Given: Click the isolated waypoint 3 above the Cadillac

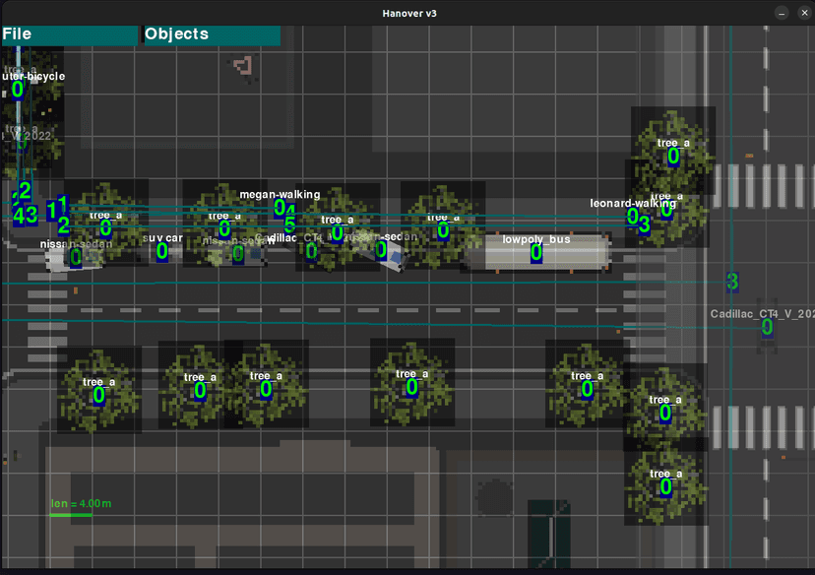Looking at the screenshot, I should (x=731, y=283).
